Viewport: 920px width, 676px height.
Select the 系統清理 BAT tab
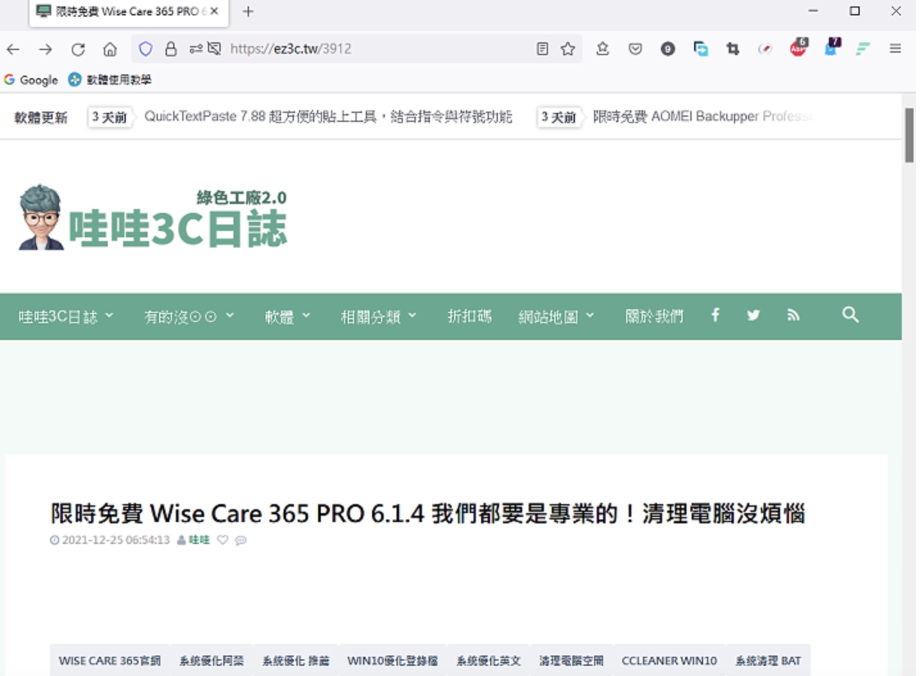pos(768,661)
